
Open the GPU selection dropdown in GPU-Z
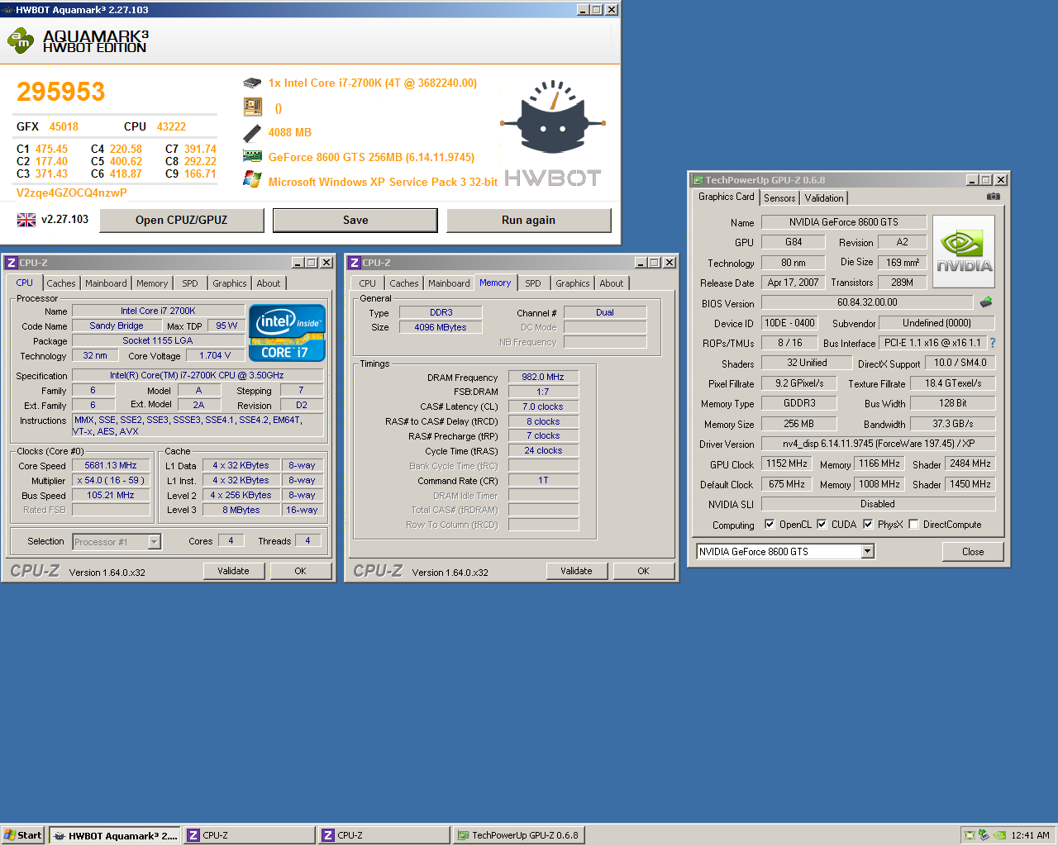point(868,551)
